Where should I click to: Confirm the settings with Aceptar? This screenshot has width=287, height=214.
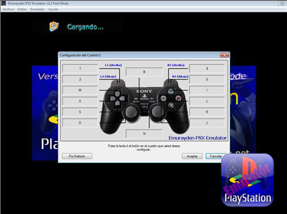(x=192, y=156)
